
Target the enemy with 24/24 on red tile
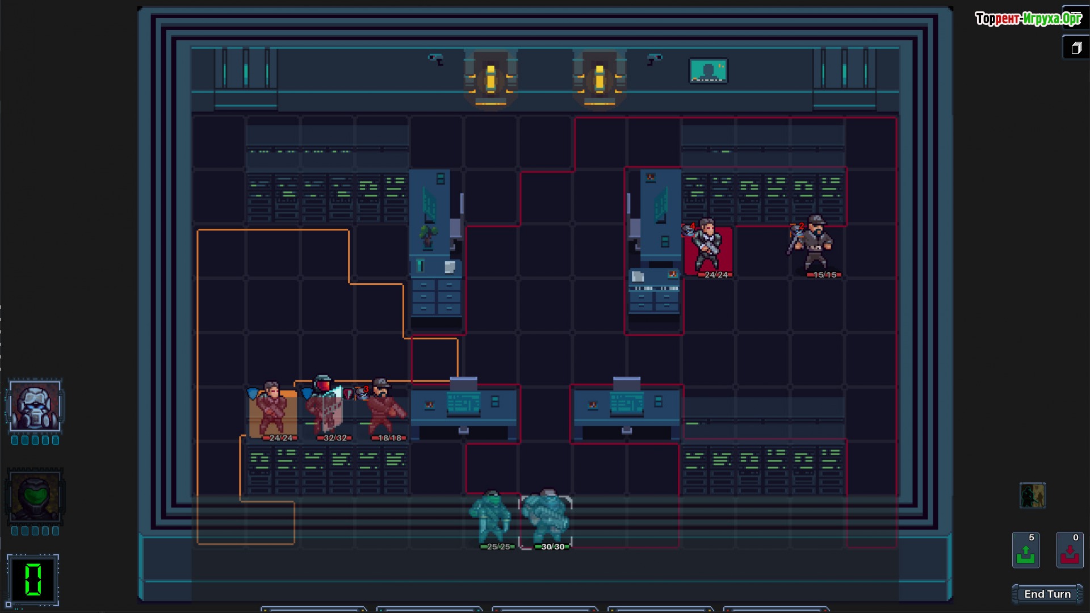pos(707,247)
